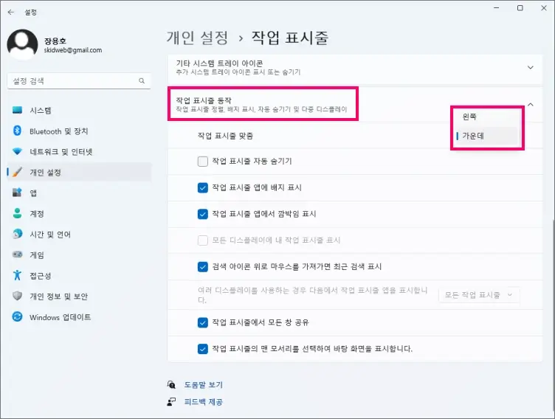Open the 모든 작업 표시줄 dropdown
This screenshot has height=419, width=555.
coord(480,294)
